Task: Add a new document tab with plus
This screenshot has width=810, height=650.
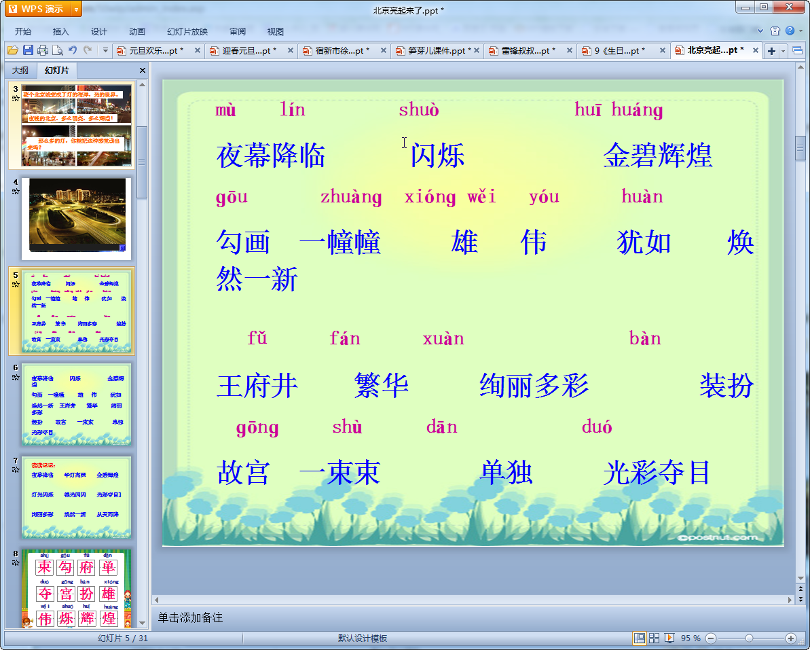Action: [771, 51]
